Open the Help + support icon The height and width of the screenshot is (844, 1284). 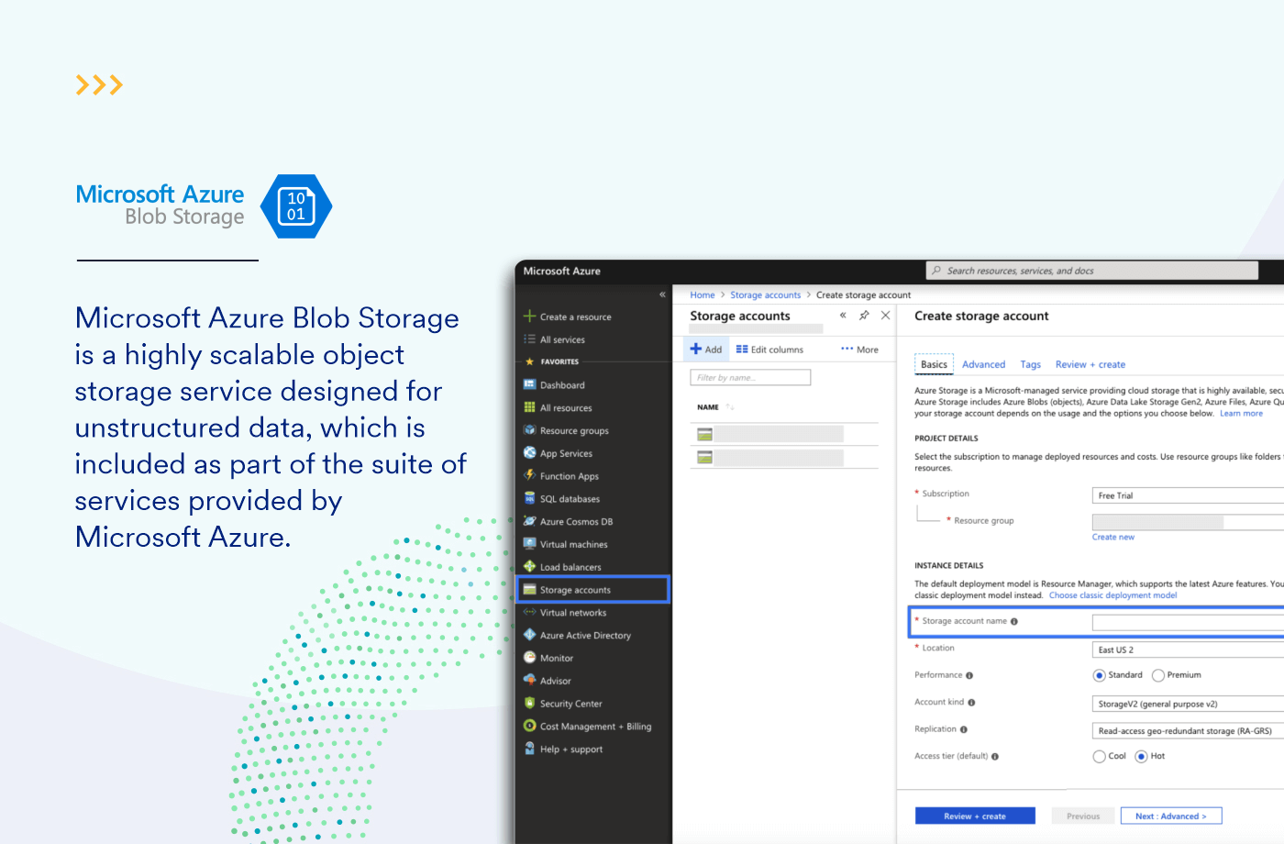529,749
